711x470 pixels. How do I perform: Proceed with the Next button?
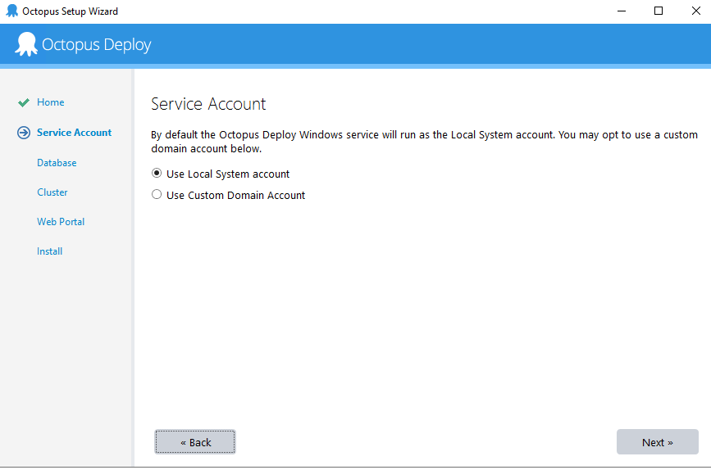click(x=657, y=442)
